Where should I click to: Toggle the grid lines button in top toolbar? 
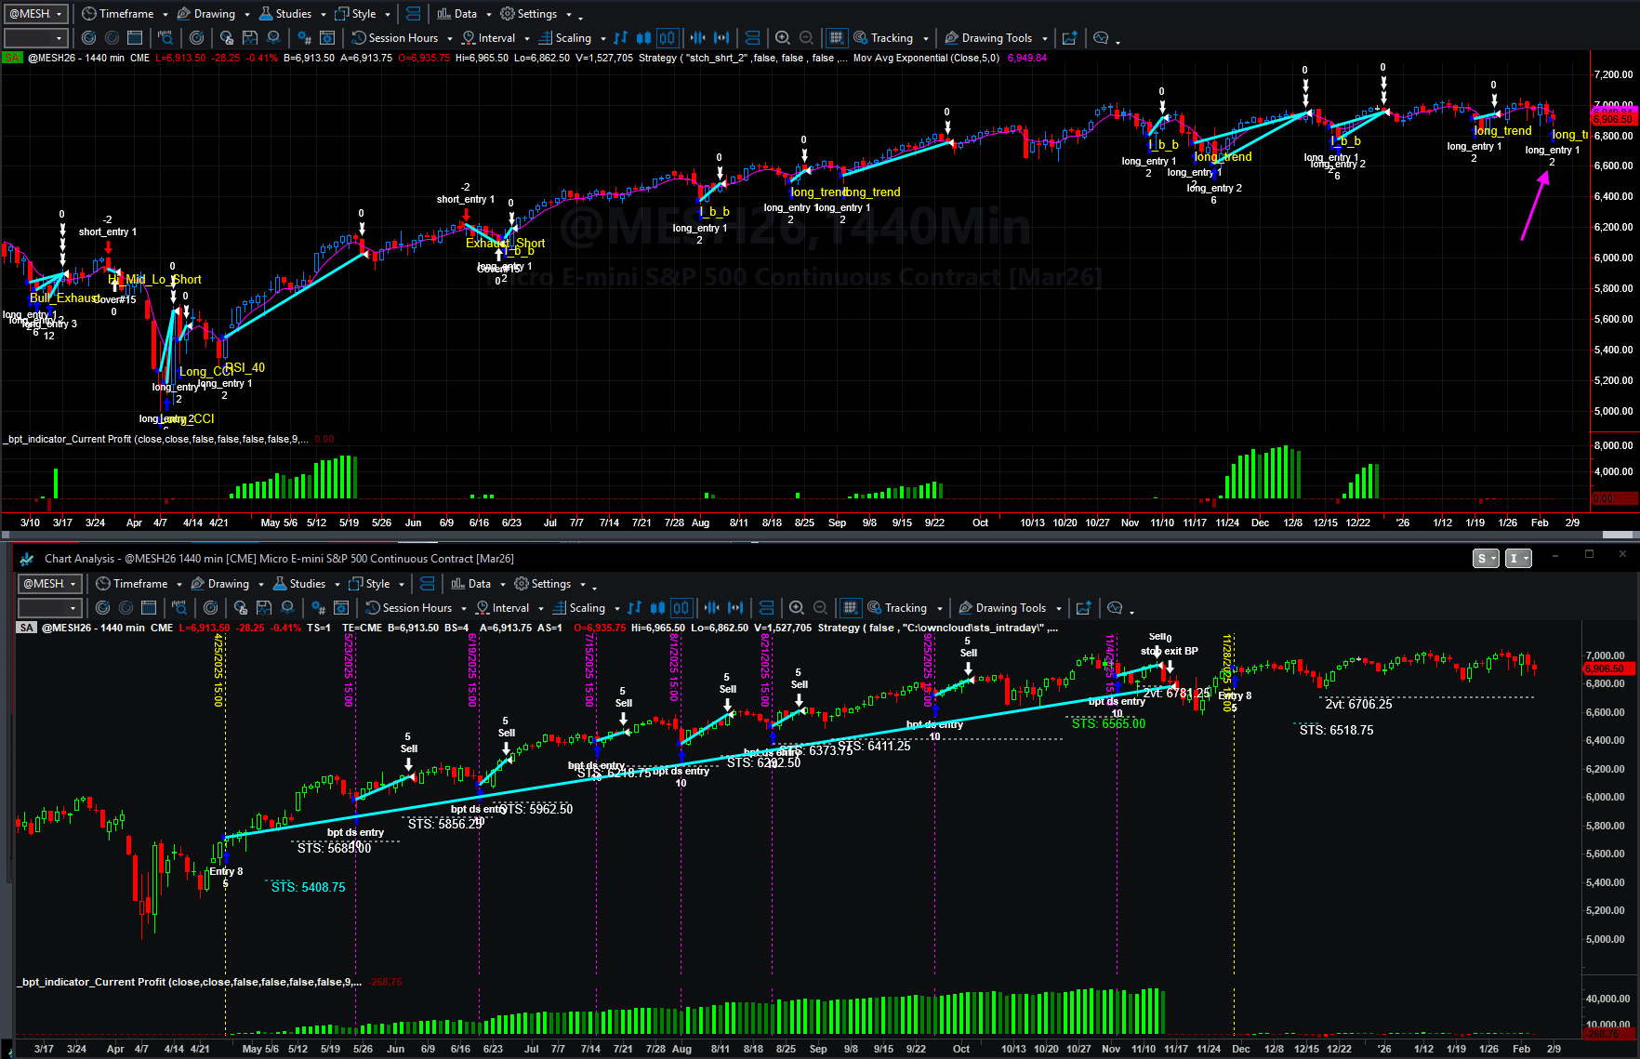[836, 38]
